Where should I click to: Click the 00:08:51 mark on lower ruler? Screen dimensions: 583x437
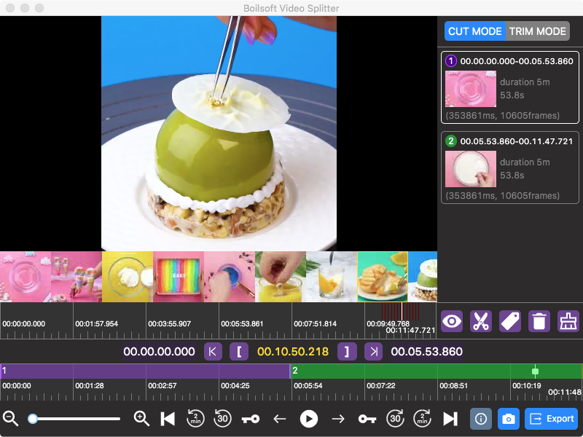tap(453, 386)
